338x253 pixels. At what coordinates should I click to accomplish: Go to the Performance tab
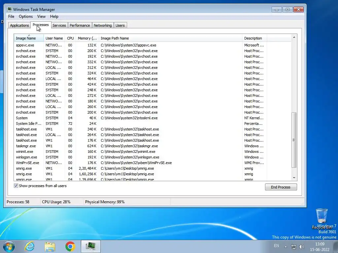click(x=80, y=25)
